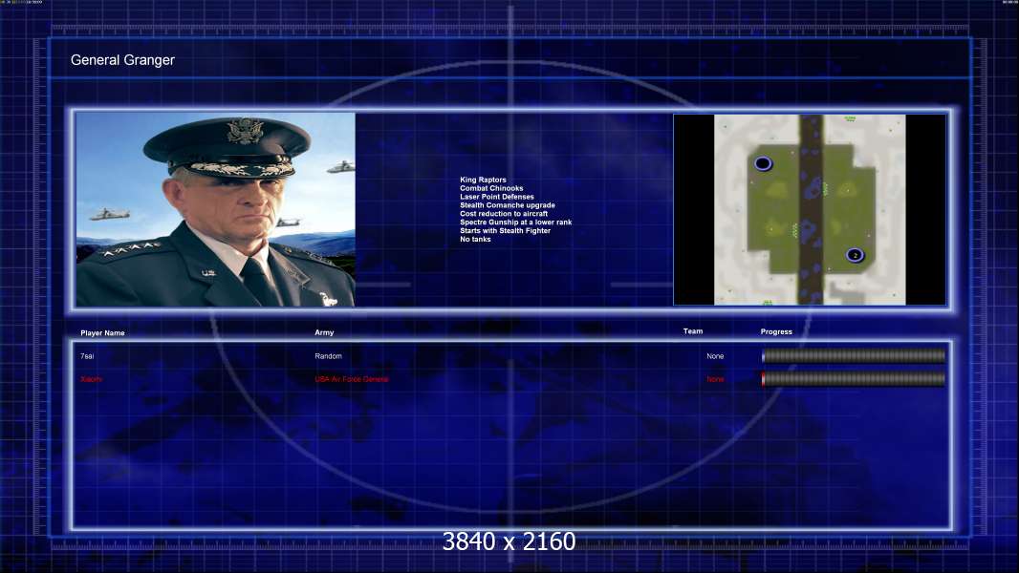Click "USA Air Force General" army cell
The width and height of the screenshot is (1019, 573).
352,379
